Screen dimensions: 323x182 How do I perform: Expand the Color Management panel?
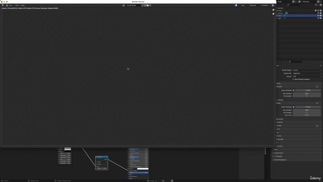(280, 160)
